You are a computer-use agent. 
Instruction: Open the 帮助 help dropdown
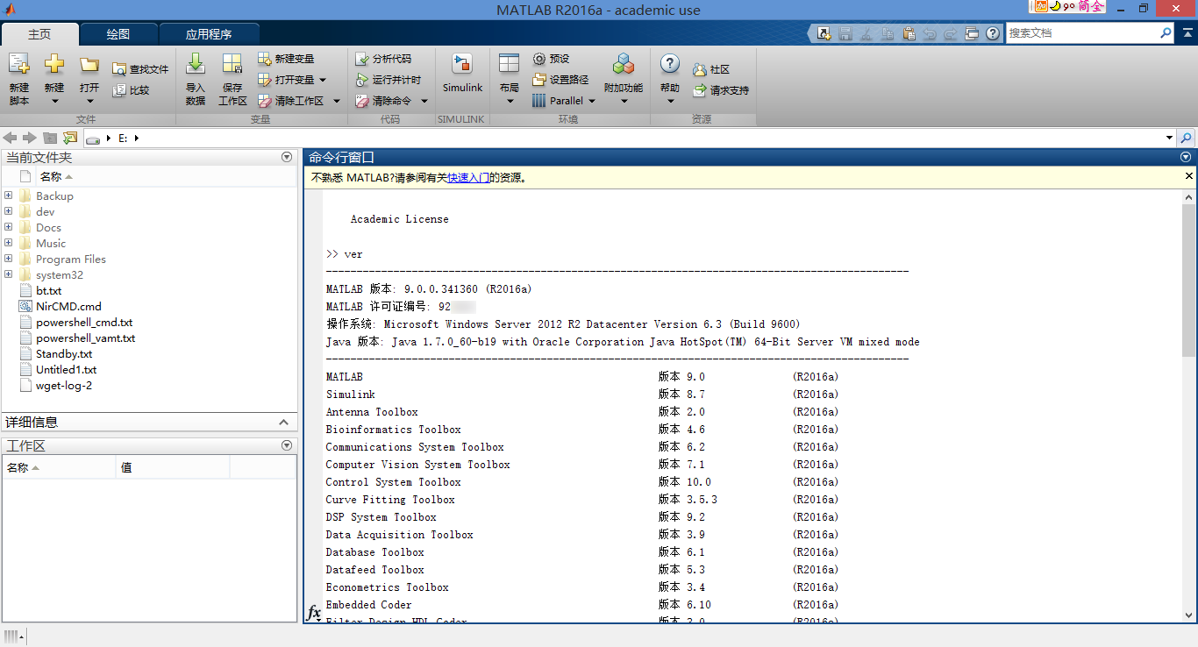(670, 80)
